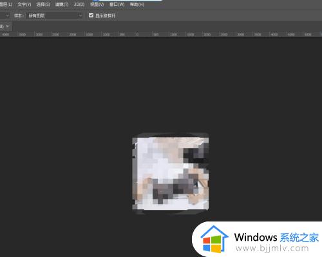Open the www.bjjmlv.com link
The height and width of the screenshot is (257, 322).
[x=272, y=249]
